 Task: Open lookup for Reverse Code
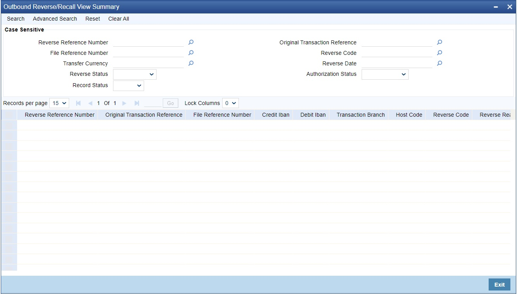click(x=439, y=53)
